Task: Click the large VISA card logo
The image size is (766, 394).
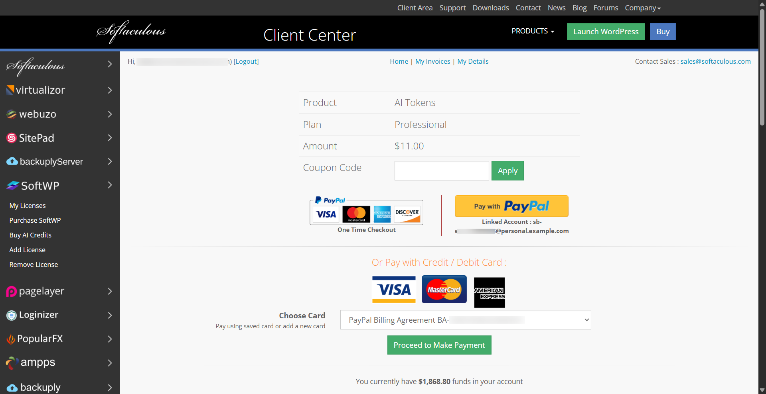Action: 394,290
